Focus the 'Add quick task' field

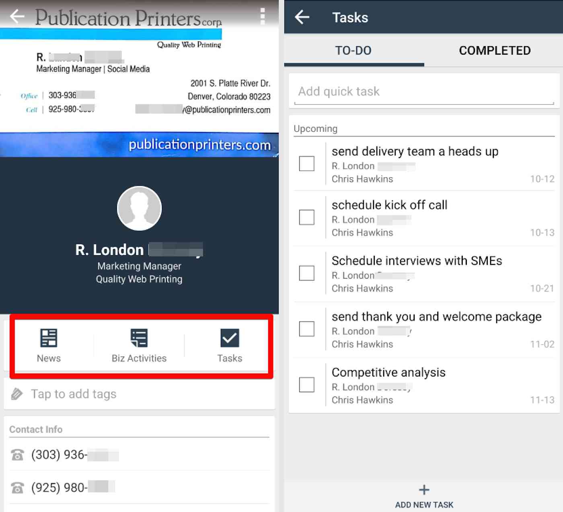click(x=424, y=91)
